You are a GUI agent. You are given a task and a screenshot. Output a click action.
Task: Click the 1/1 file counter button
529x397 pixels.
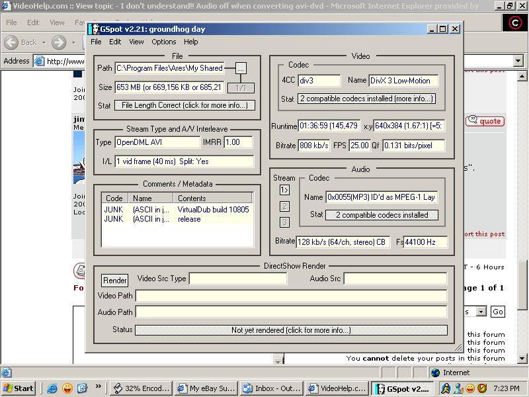click(x=241, y=88)
